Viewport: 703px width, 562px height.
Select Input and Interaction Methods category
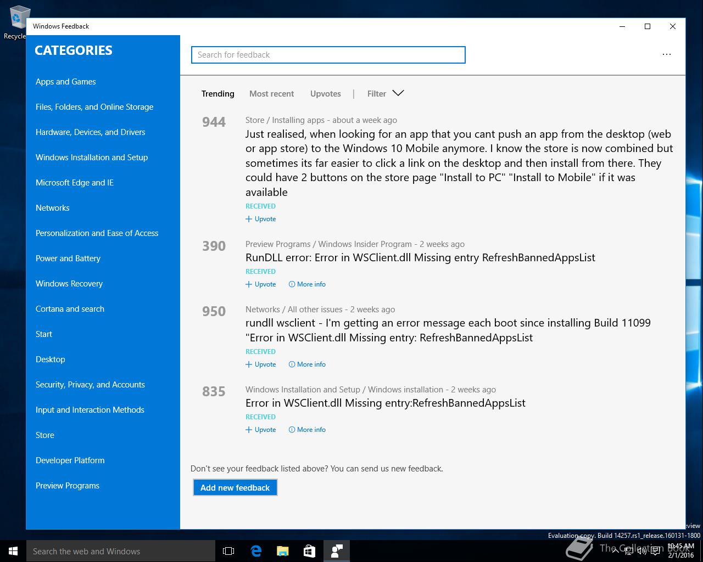click(90, 410)
